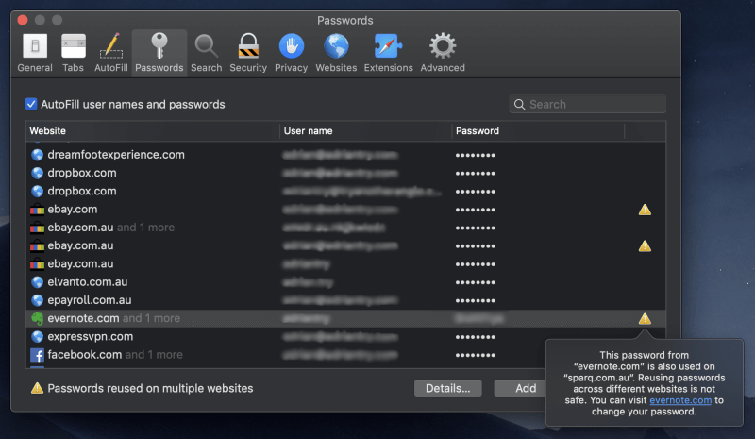Select the elvanto.com.au entry

tap(345, 282)
